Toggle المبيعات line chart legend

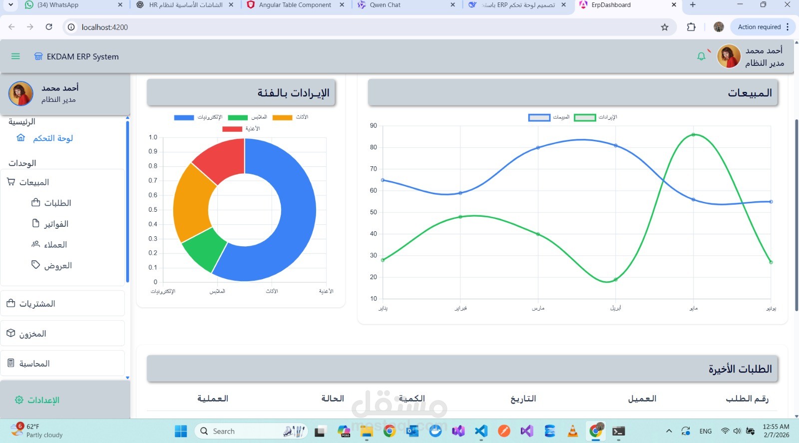click(549, 117)
